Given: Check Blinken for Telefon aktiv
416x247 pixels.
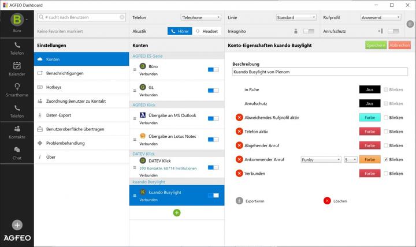Looking at the screenshot, I should pos(386,132).
